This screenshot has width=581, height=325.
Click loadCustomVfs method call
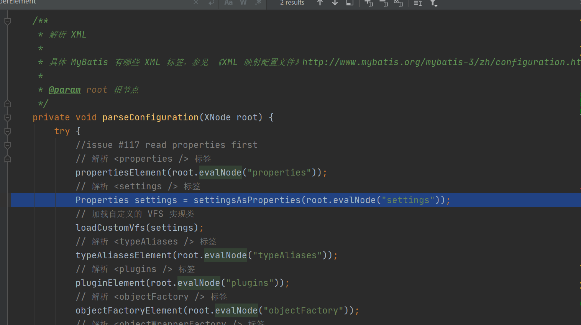(110, 228)
